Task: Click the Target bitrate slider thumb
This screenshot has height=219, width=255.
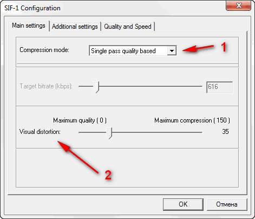Action: coord(96,87)
